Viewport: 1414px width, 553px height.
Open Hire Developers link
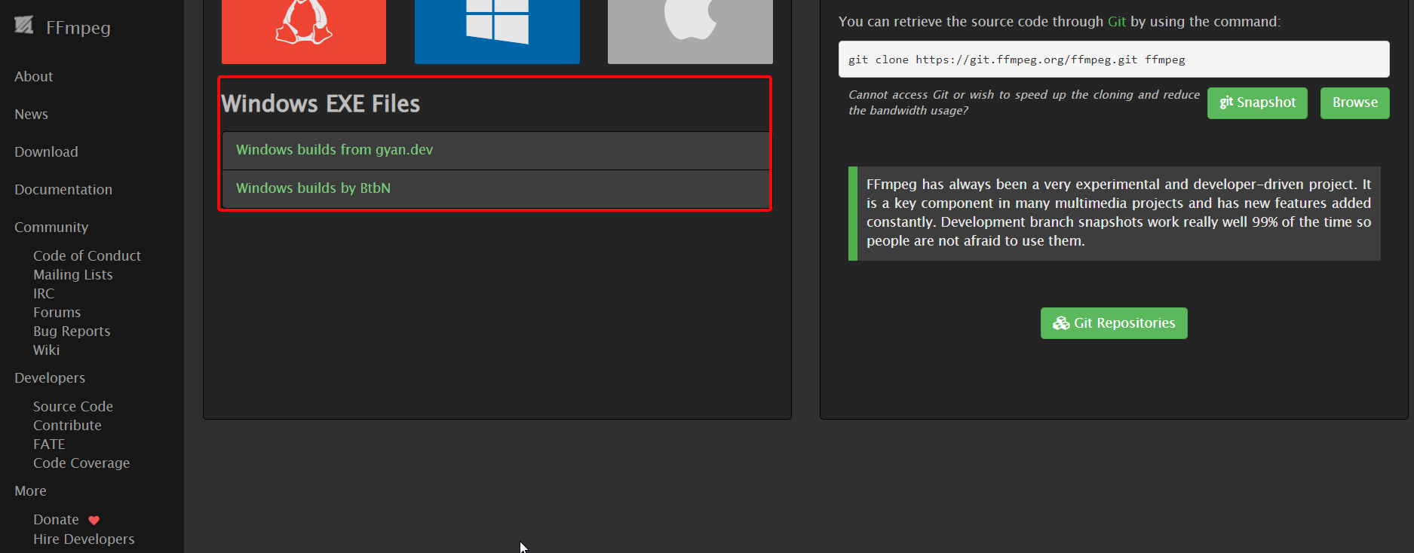[84, 539]
